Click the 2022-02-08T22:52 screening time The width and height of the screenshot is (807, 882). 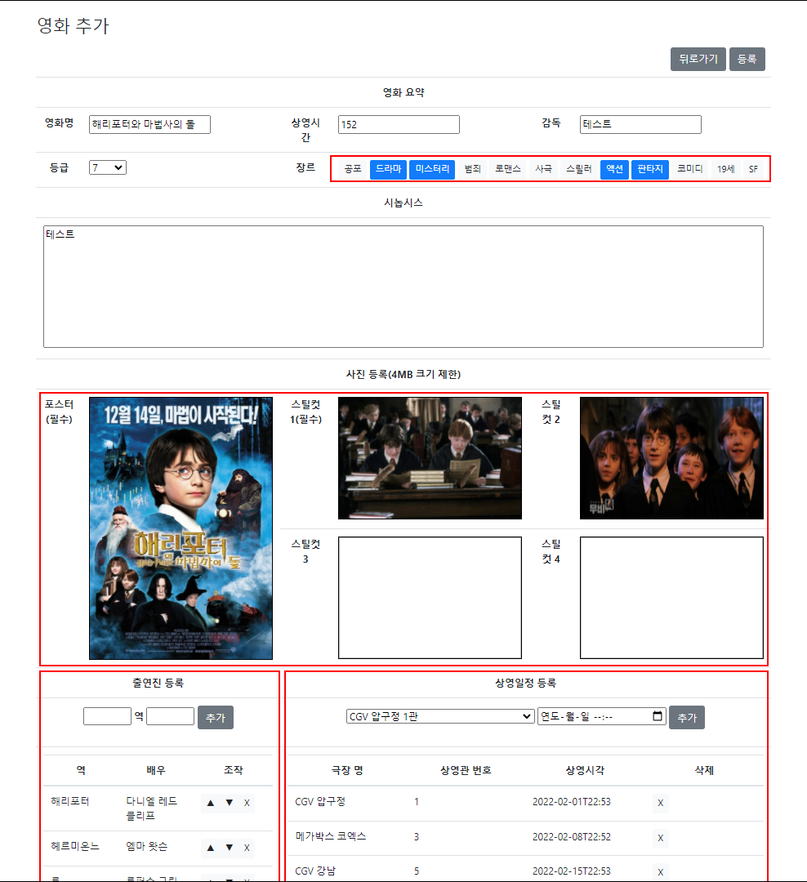point(572,836)
